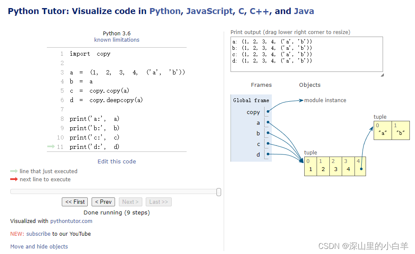The height and width of the screenshot is (254, 415).
Task: Click nested tuple cell containing "b"
Action: tap(401, 130)
